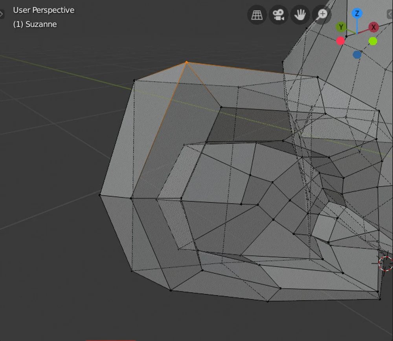Select the orange highlighted vertex at top
Screen dimensions: 393x341
tap(187, 62)
